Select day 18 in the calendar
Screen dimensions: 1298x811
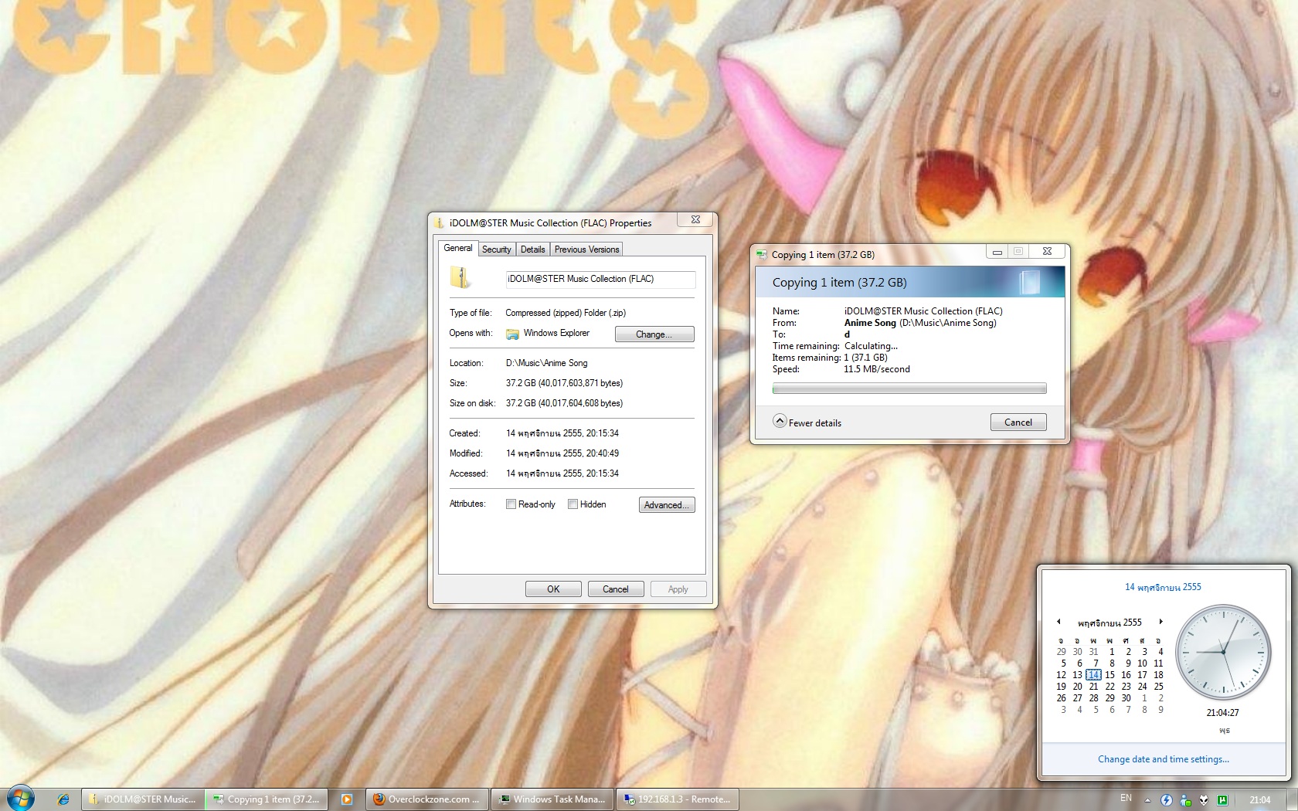pos(1158,674)
